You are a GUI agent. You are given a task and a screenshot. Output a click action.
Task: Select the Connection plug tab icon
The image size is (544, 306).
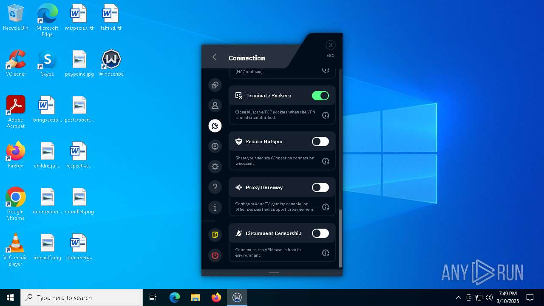(x=215, y=126)
